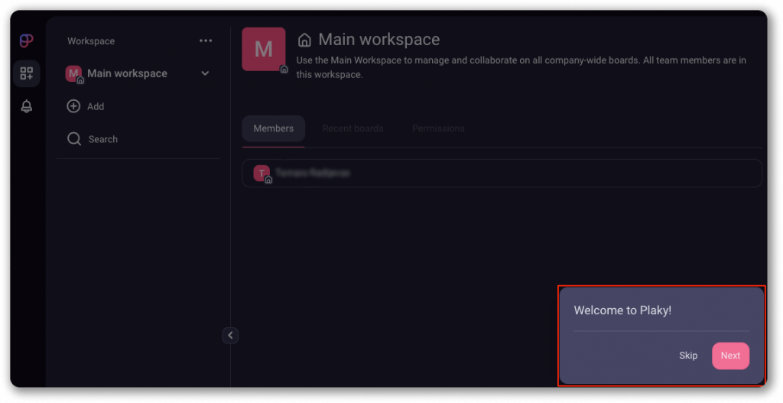Click the Plaky logo icon

[x=27, y=41]
